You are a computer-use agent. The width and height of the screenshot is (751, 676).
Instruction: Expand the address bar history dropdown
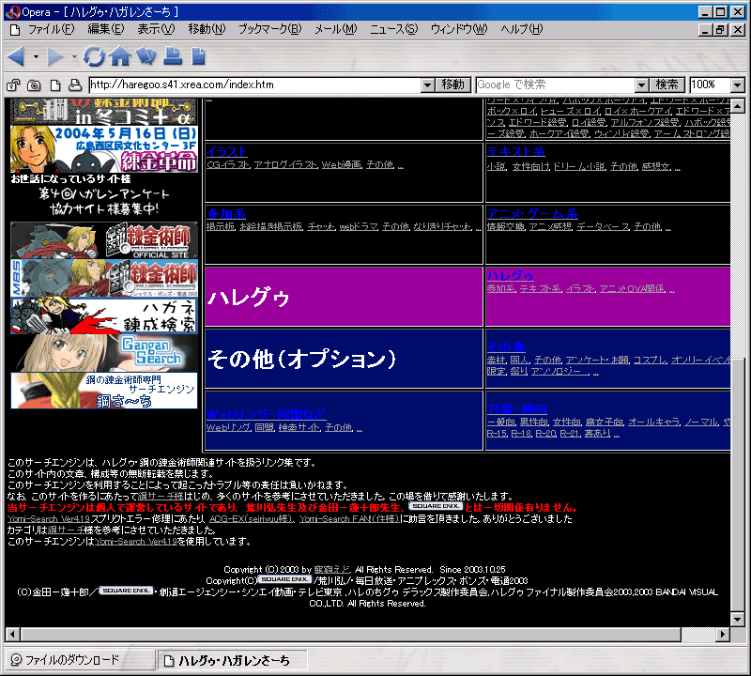[428, 85]
